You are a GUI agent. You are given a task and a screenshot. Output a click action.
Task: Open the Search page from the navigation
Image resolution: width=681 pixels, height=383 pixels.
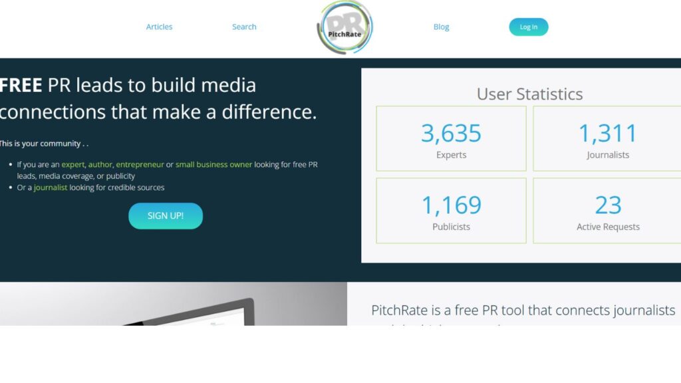(x=244, y=27)
